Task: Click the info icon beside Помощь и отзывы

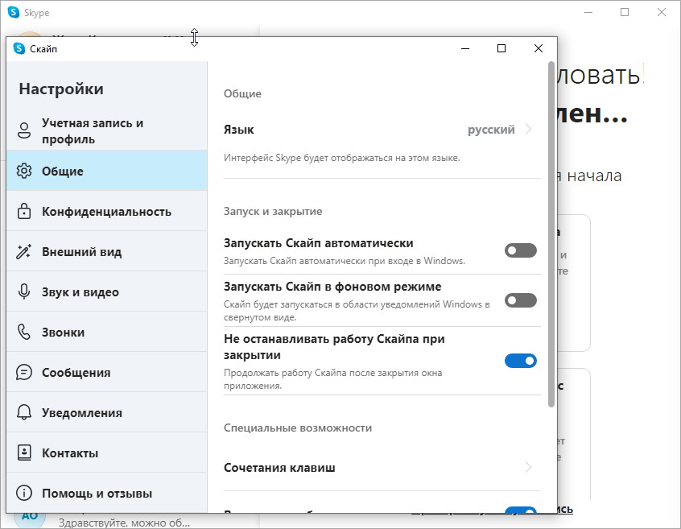Action: [x=24, y=493]
